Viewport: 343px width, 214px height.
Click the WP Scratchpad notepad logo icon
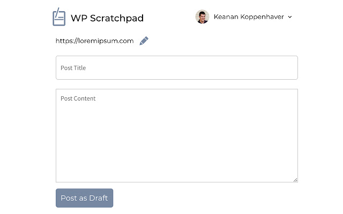pos(58,17)
